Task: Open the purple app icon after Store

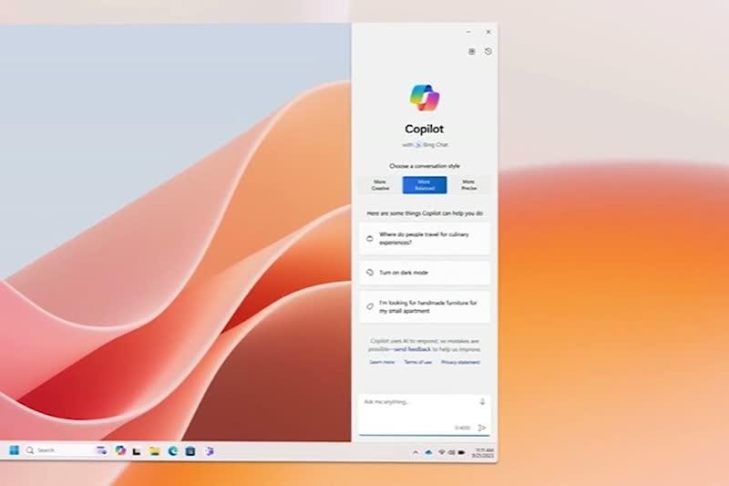Action: [210, 450]
